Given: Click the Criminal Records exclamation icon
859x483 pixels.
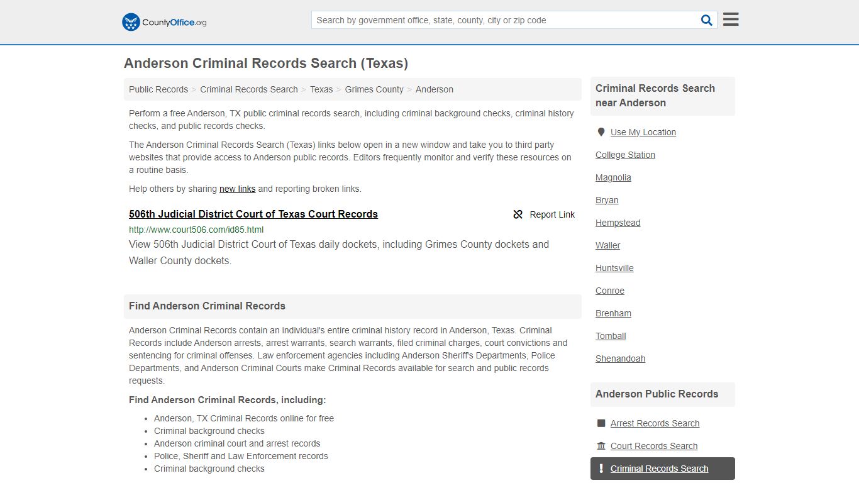Looking at the screenshot, I should [x=601, y=469].
